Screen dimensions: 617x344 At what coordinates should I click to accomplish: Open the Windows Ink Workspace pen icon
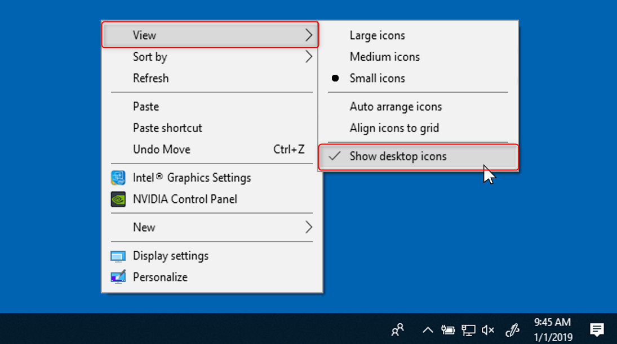point(512,330)
